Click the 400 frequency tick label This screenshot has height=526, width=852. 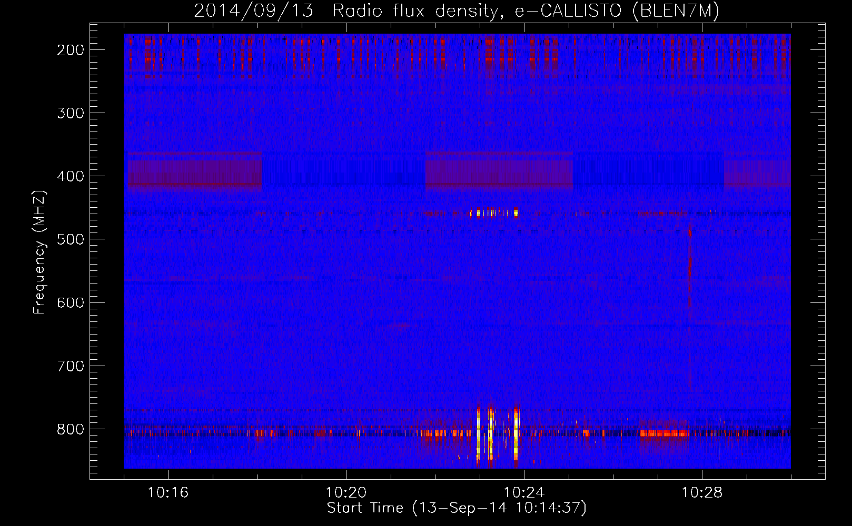[71, 176]
